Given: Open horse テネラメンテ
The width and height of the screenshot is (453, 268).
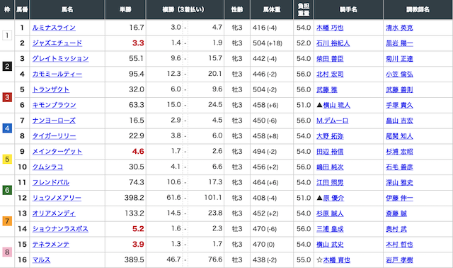Looking at the screenshot, I should point(51,245).
